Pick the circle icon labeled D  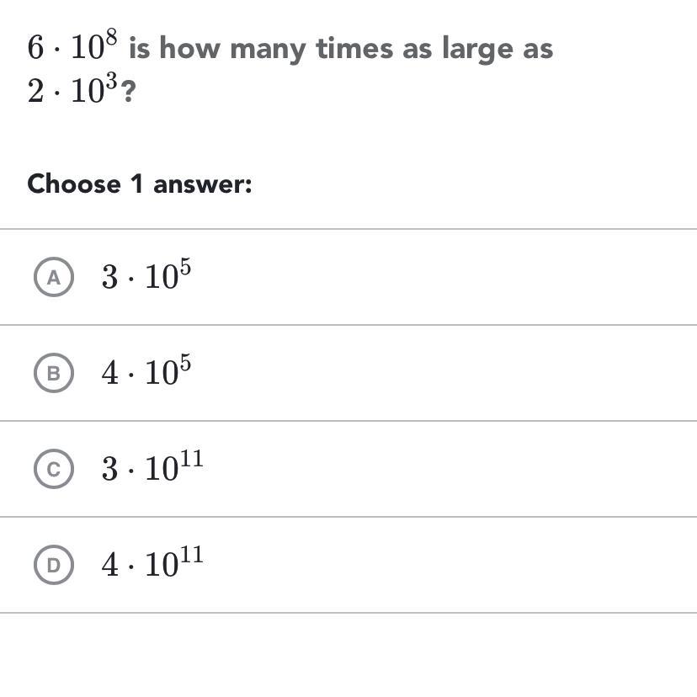point(55,565)
